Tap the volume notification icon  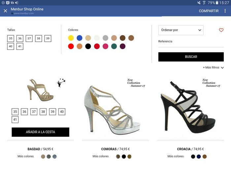(16, 3)
